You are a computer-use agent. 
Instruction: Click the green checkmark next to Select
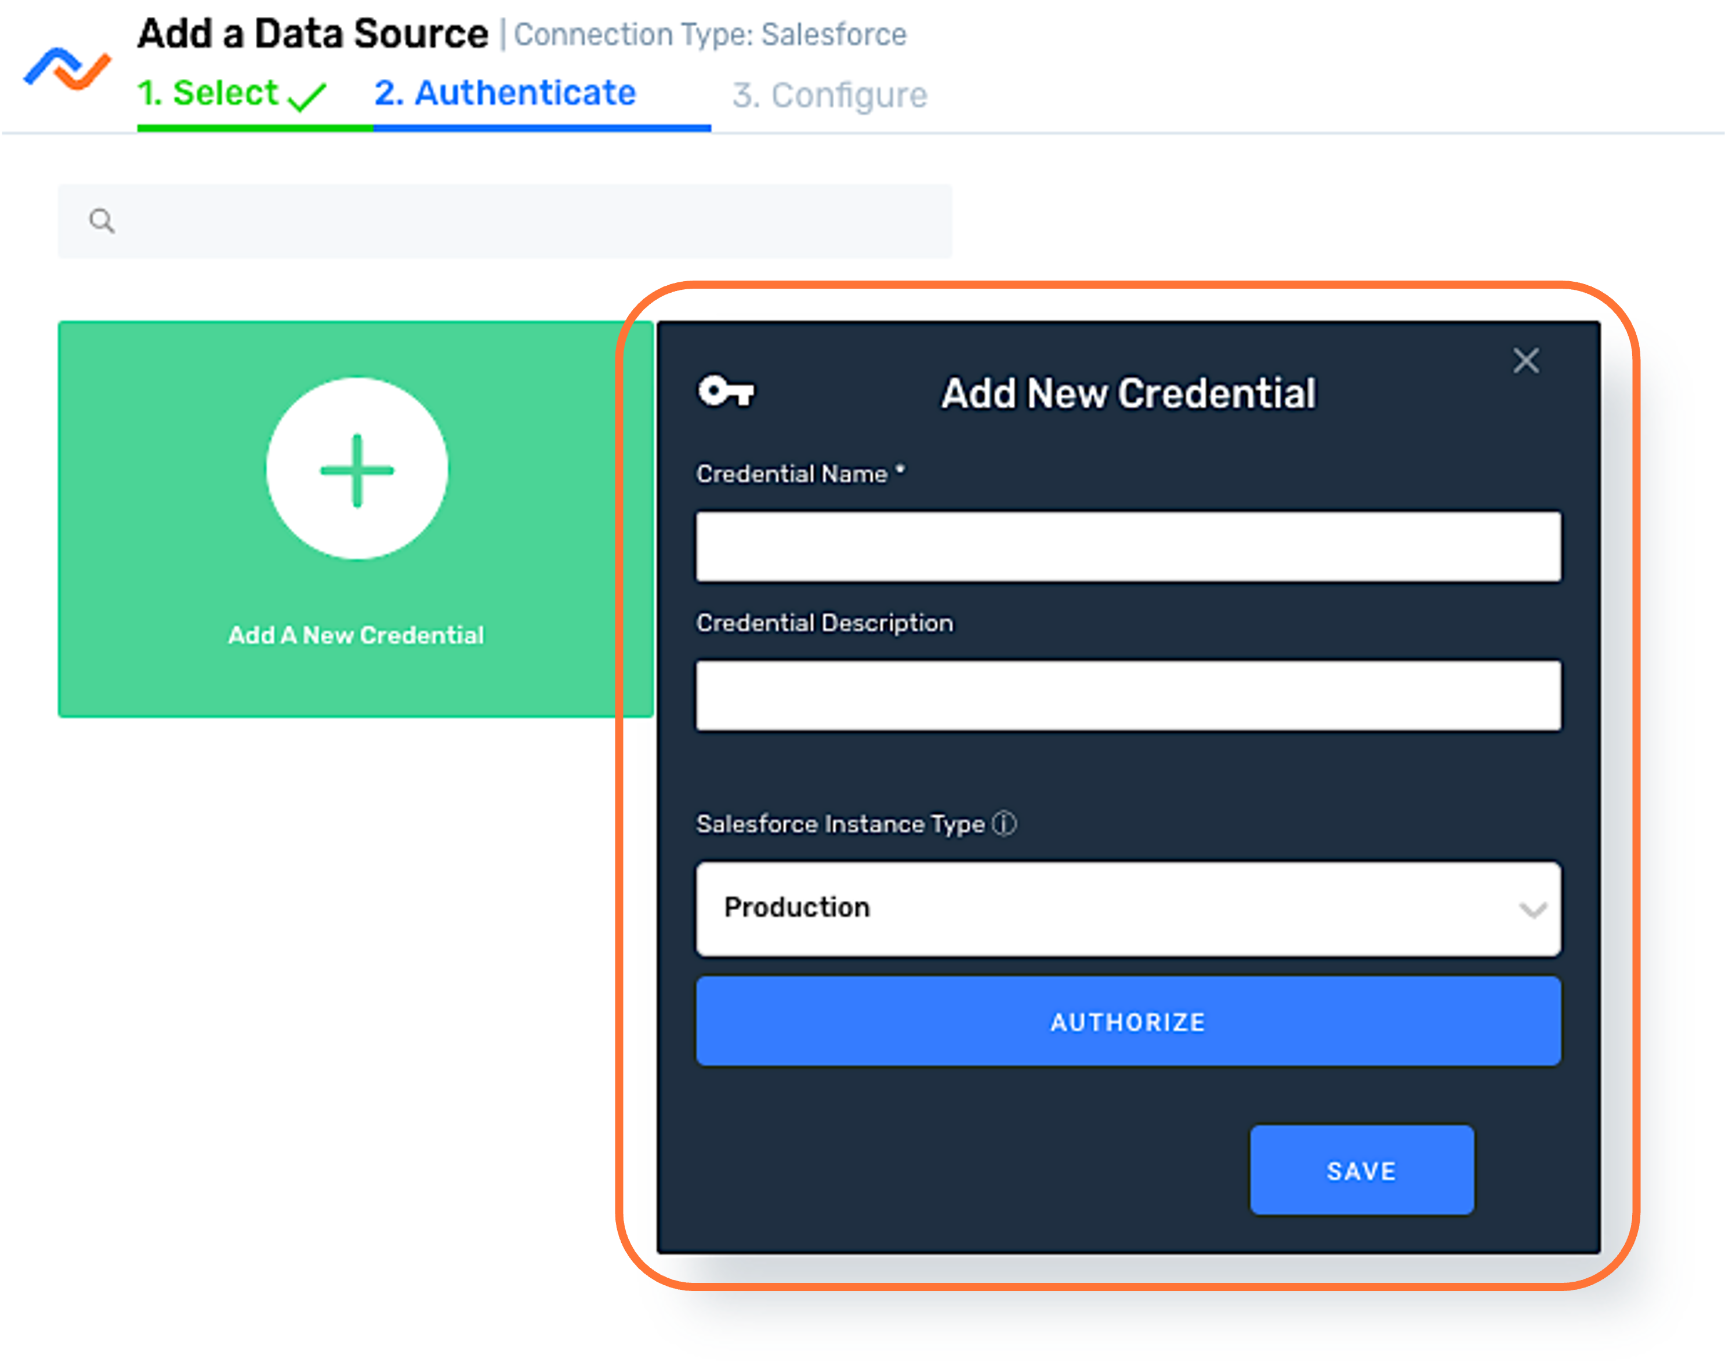point(306,97)
